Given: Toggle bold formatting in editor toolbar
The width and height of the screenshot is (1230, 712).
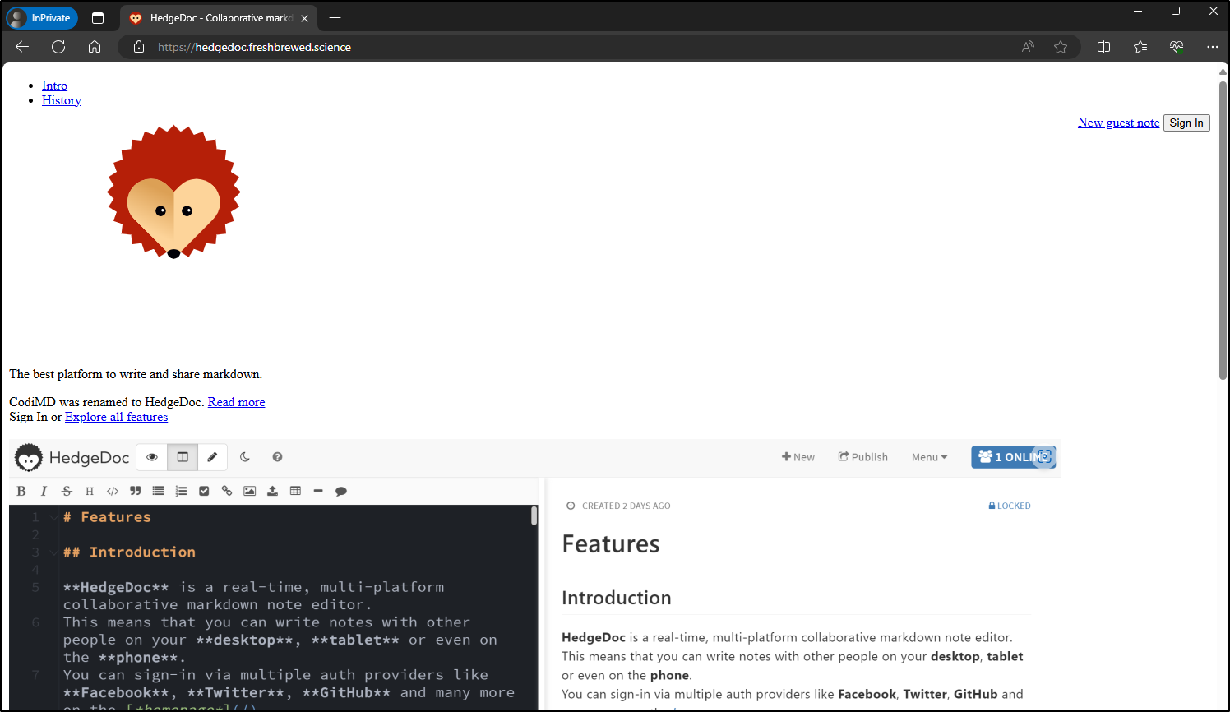Looking at the screenshot, I should (x=21, y=491).
